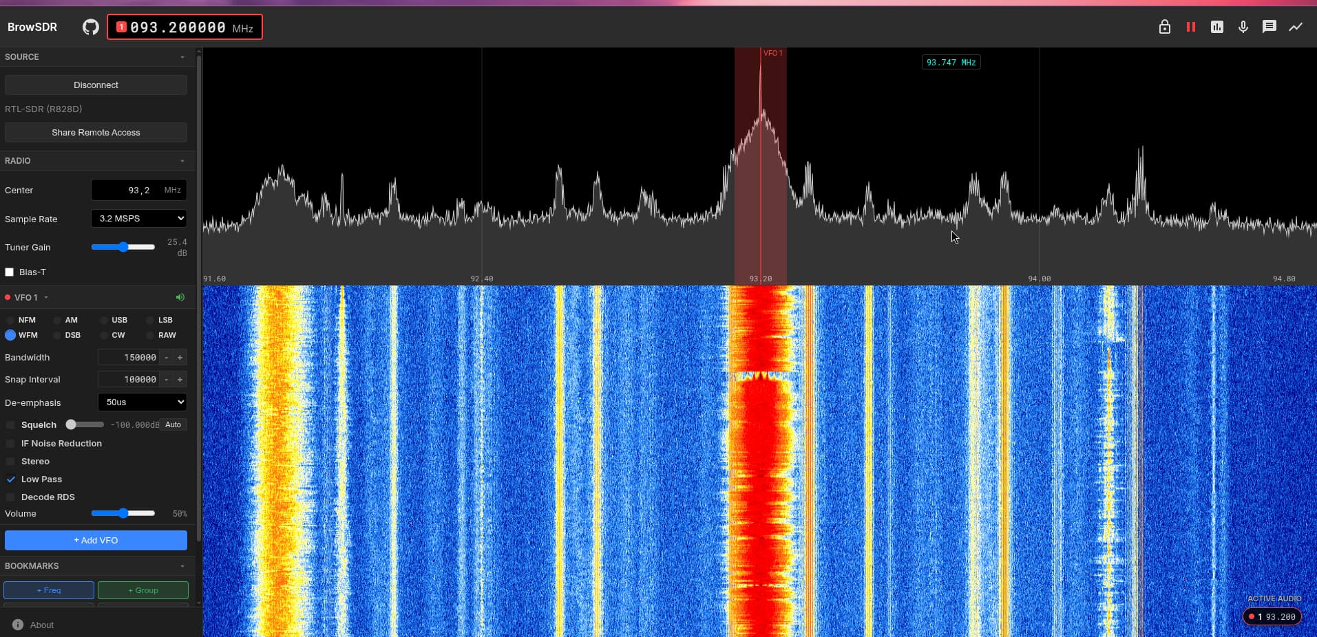Collapse the SOURCE panel section
1317x637 pixels.
[182, 57]
